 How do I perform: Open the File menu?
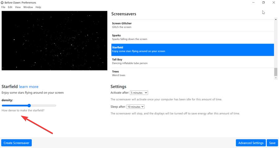(x=3, y=7)
